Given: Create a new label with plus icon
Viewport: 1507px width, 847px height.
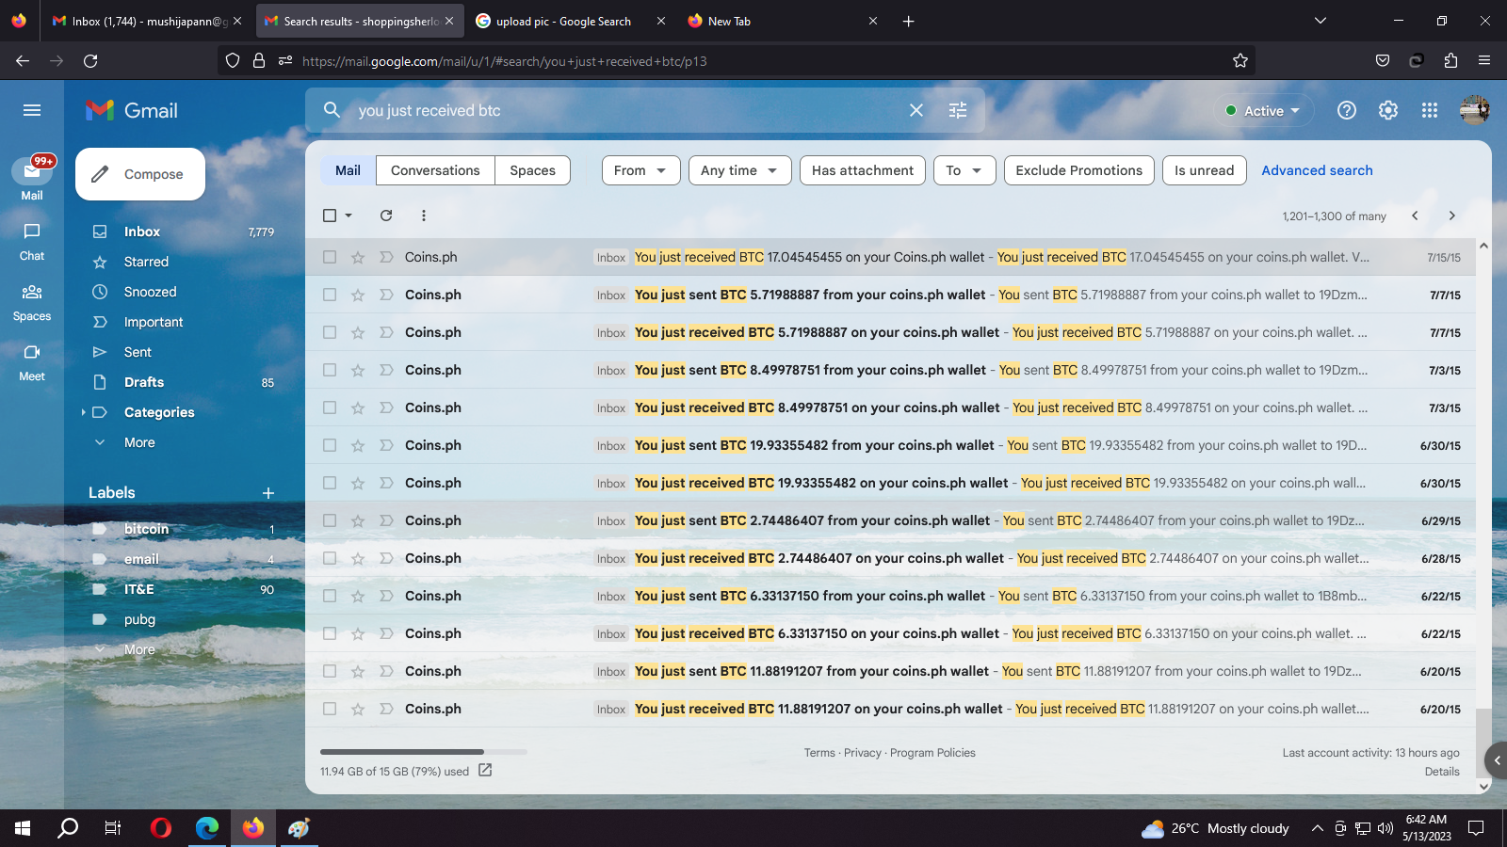Looking at the screenshot, I should pyautogui.click(x=268, y=493).
